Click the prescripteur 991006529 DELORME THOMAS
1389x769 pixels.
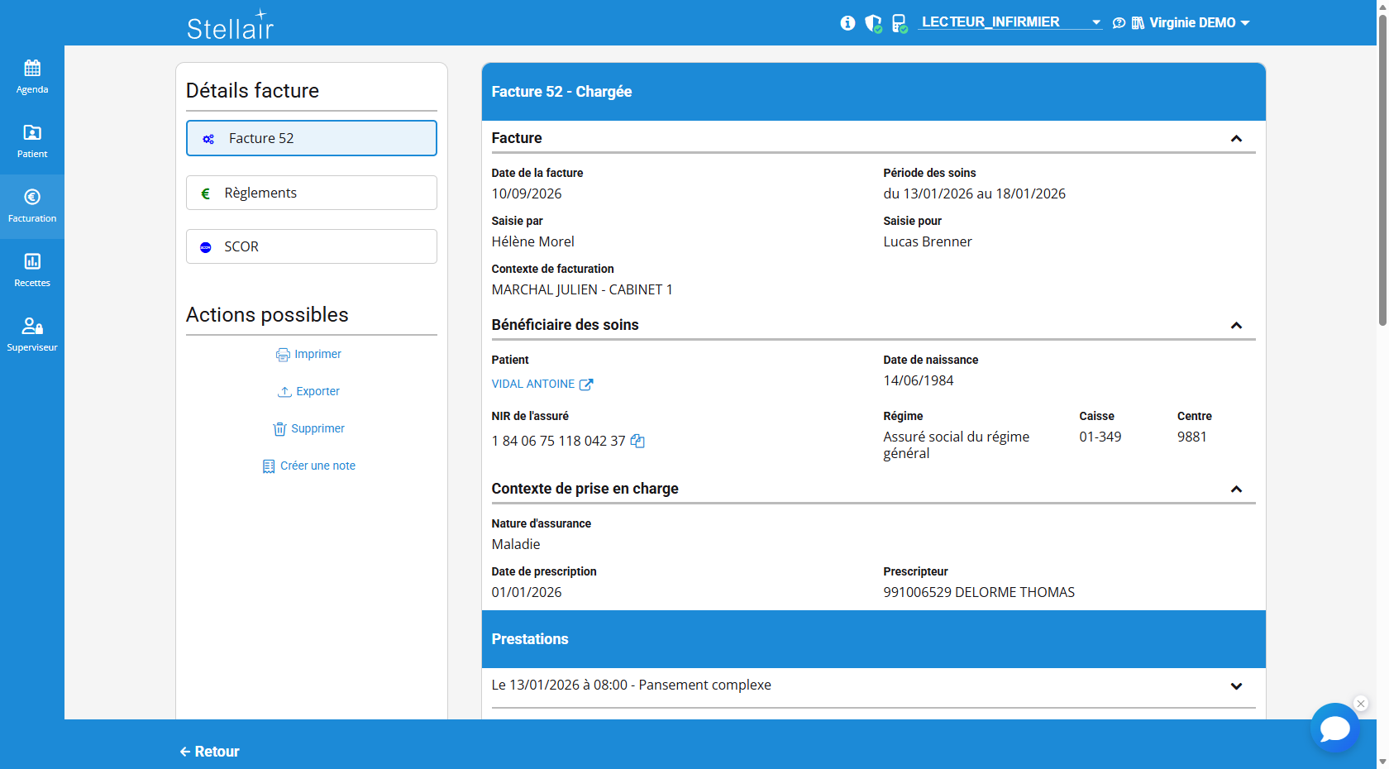tap(979, 592)
